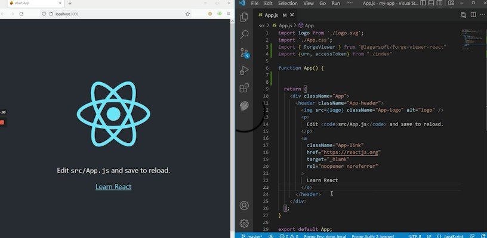
Task: Open the browser hamburger menu
Action: coord(228,14)
